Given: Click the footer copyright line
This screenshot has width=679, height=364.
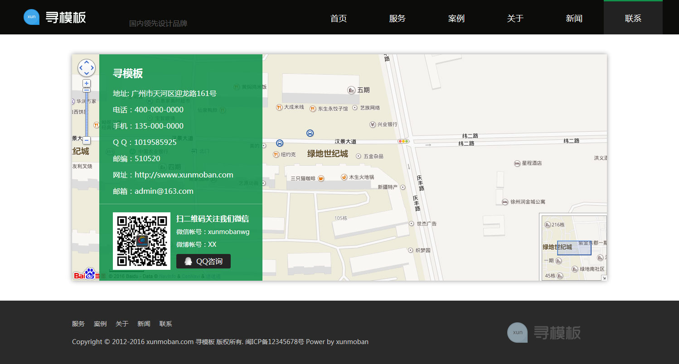Looking at the screenshot, I should 220,342.
